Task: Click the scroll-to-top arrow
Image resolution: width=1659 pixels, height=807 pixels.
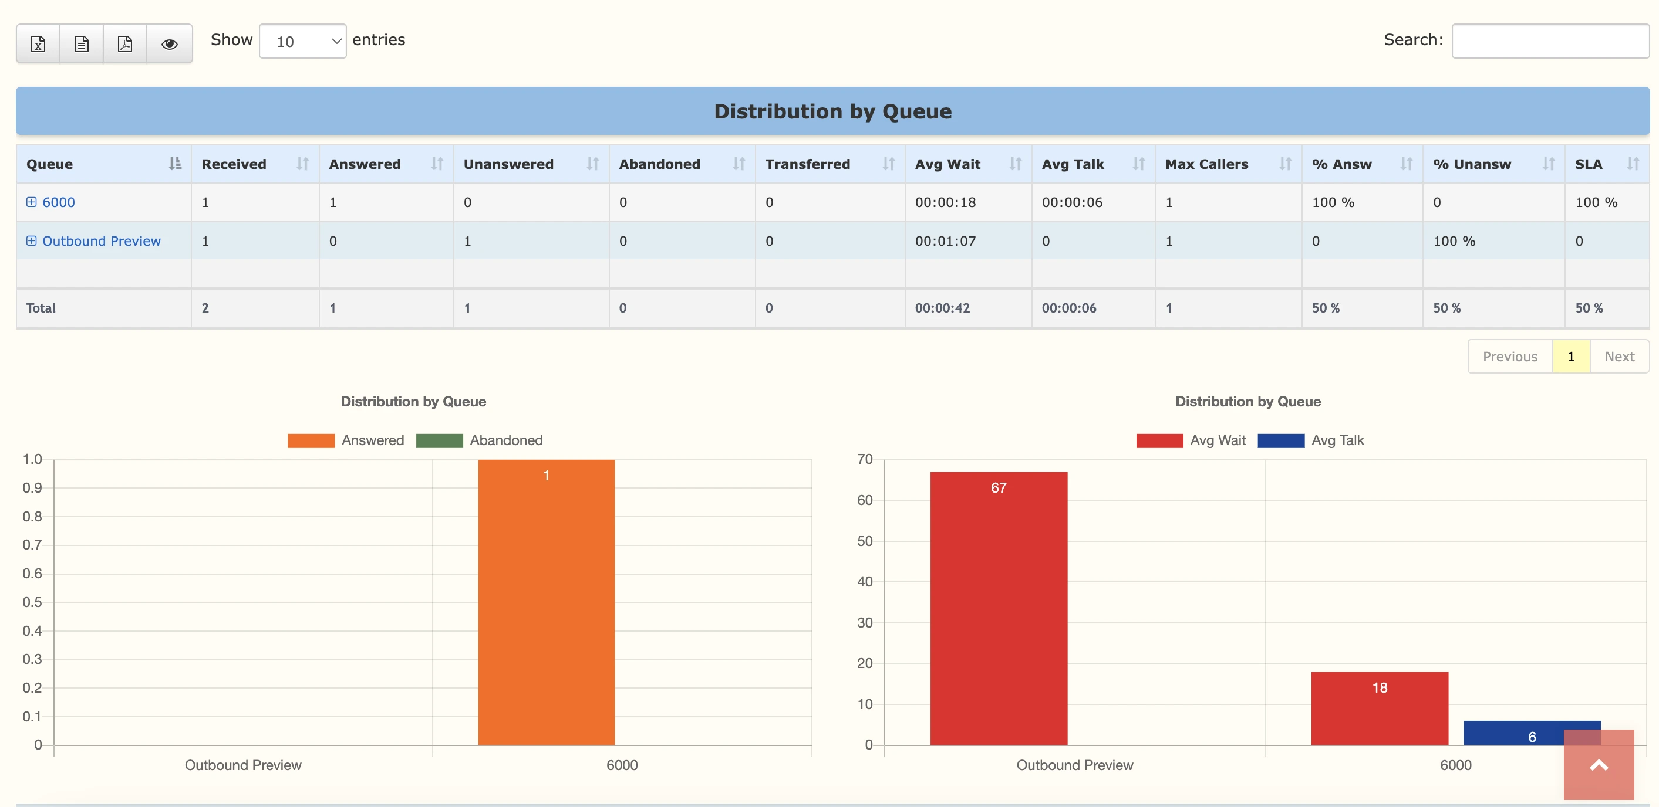Action: tap(1599, 765)
